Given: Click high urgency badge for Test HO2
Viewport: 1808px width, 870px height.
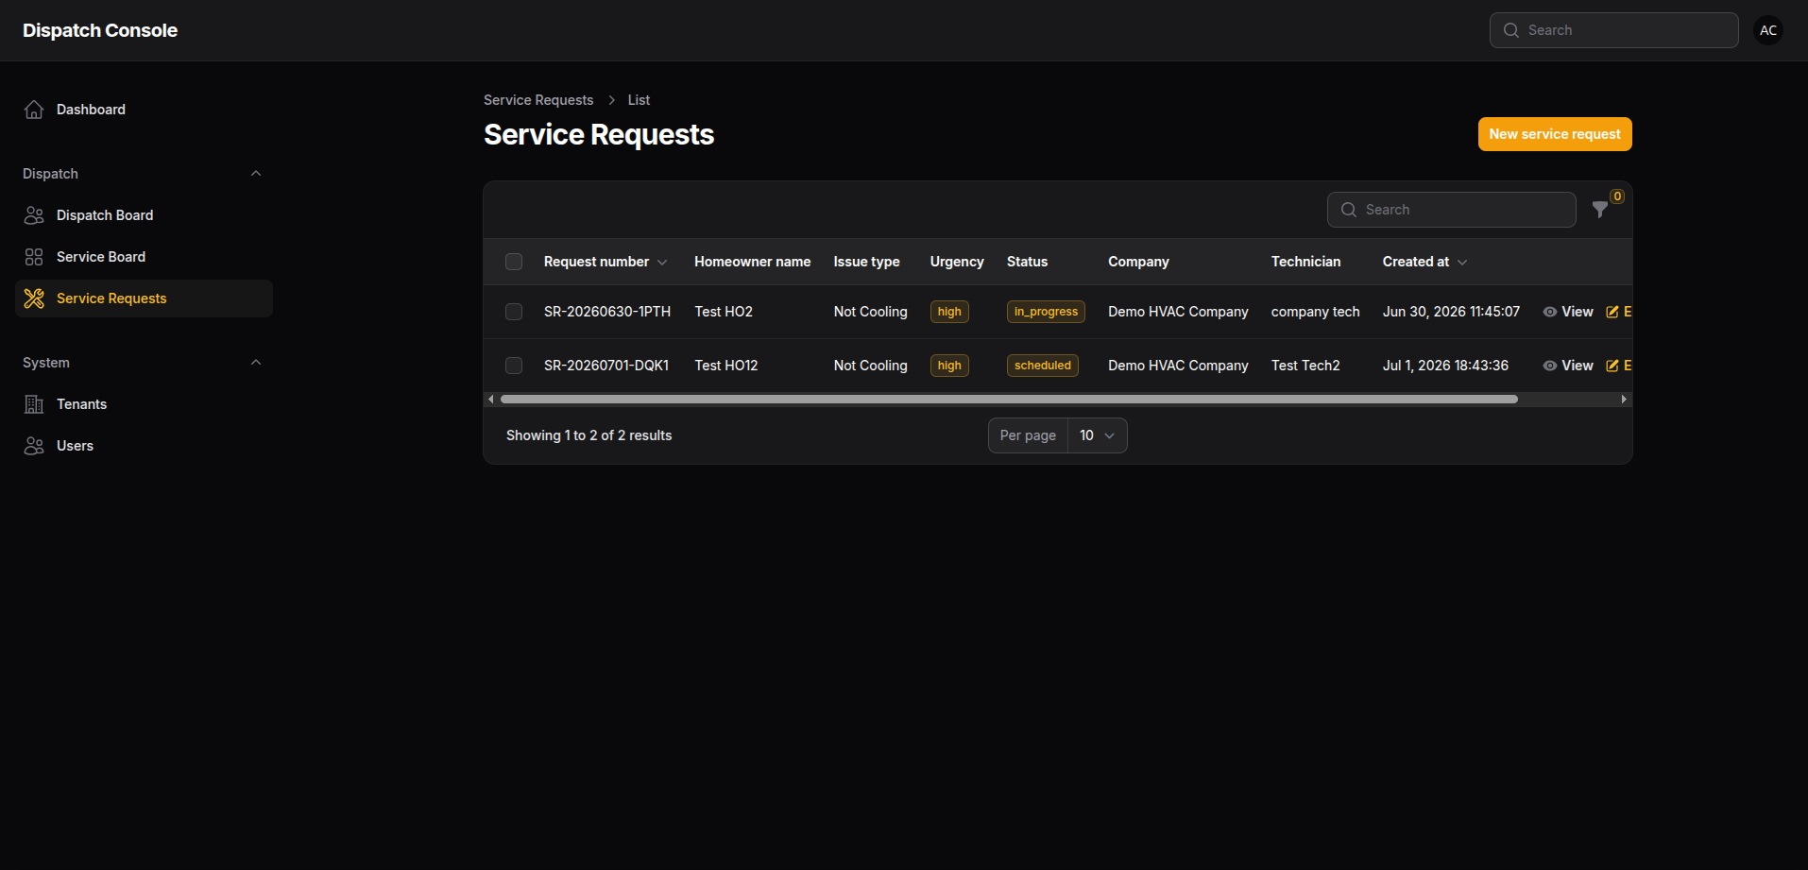Looking at the screenshot, I should click(949, 312).
